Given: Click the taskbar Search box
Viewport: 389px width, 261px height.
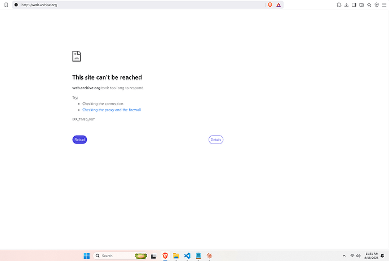Looking at the screenshot, I should pos(120,256).
